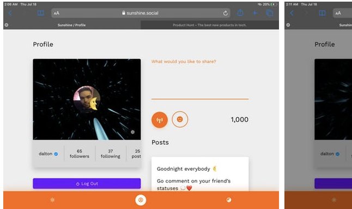View the 37 following list
Viewport: 352px width, 209px height.
coord(111,153)
